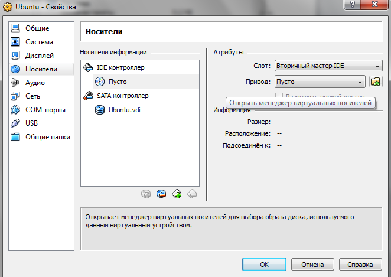
Task: Open the Система settings category
Action: pyautogui.click(x=41, y=42)
